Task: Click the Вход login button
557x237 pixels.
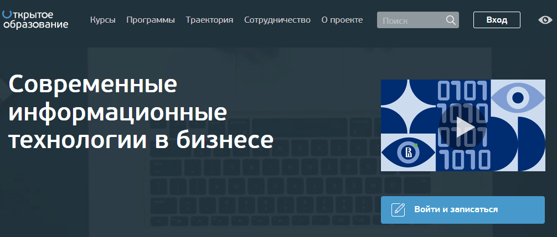Action: (x=497, y=20)
